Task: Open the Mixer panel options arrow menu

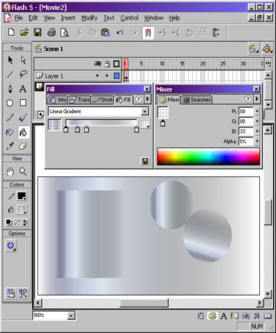Action: (x=257, y=99)
